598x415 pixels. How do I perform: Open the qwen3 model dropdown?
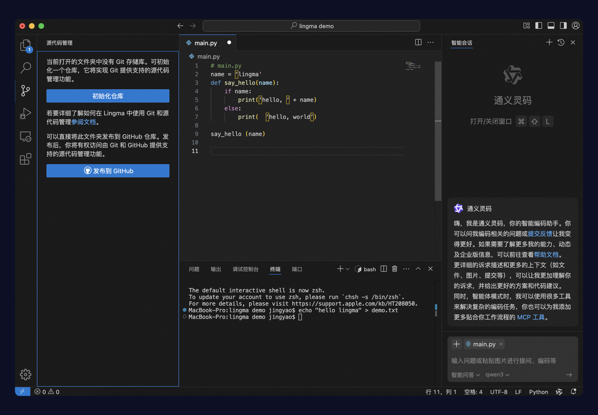click(x=498, y=375)
